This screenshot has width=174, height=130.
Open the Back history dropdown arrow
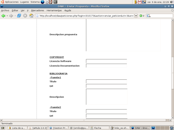7,16
